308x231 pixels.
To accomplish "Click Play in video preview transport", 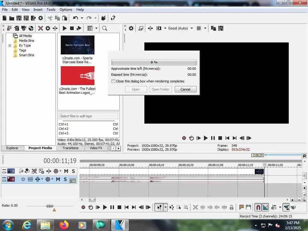I will click(206, 138).
